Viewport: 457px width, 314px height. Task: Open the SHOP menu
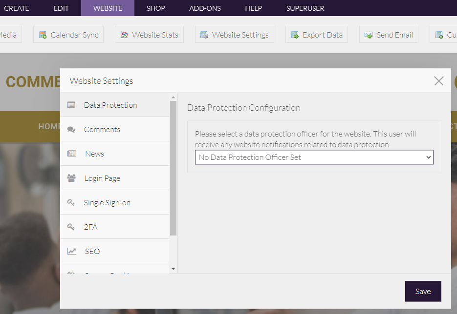point(155,8)
